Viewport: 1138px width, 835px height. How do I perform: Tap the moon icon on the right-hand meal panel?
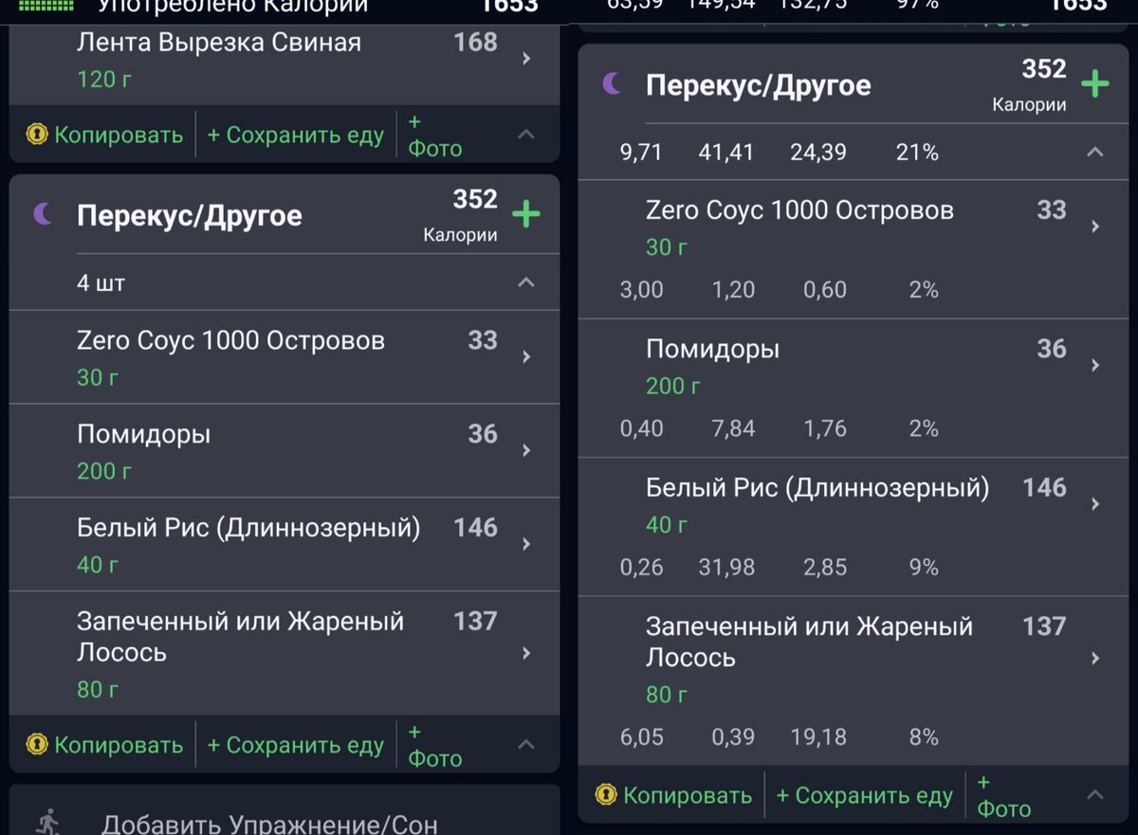tap(612, 85)
